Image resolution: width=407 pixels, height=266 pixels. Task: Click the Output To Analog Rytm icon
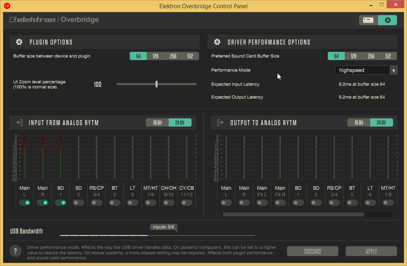click(x=220, y=123)
